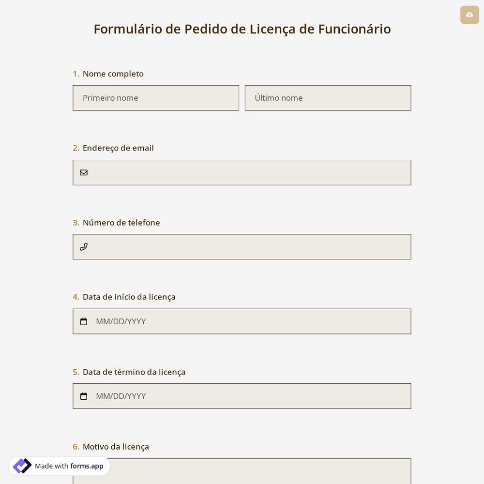The width and height of the screenshot is (484, 484).
Task: Click the MM/DD/YYYY placeholder under question 4
Action: pos(121,321)
